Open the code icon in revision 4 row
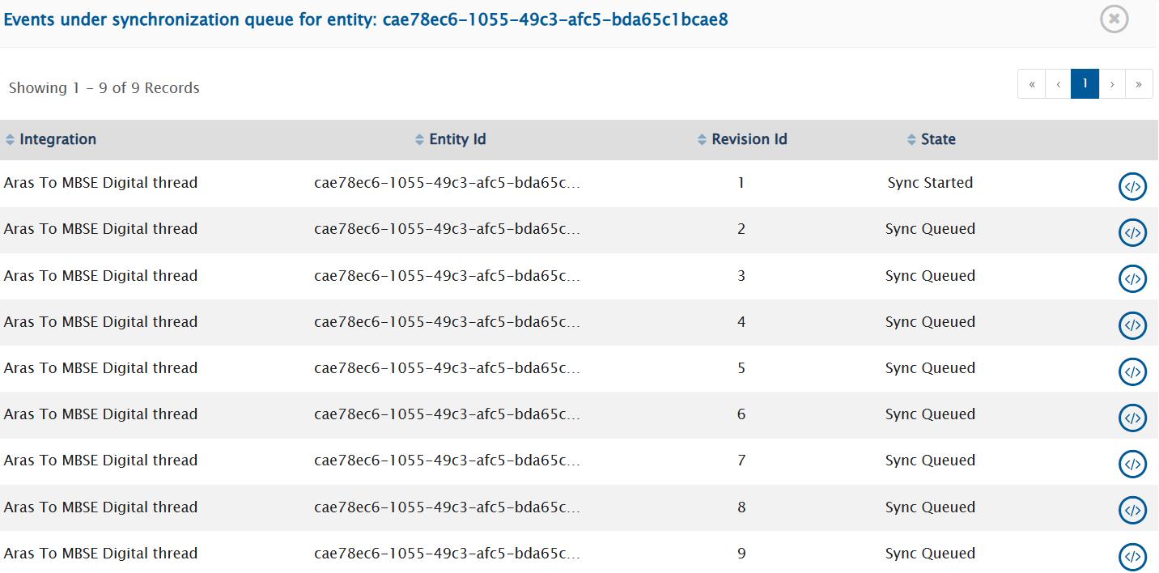The width and height of the screenshot is (1159, 573). (1132, 325)
